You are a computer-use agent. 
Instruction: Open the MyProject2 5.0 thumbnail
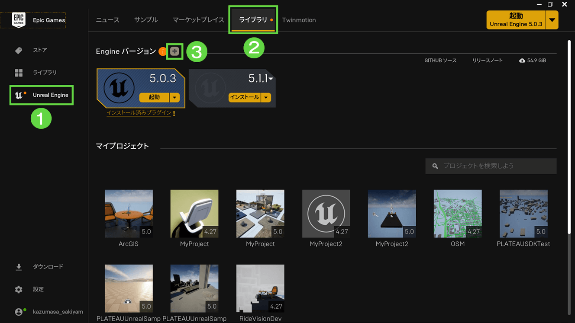click(392, 214)
